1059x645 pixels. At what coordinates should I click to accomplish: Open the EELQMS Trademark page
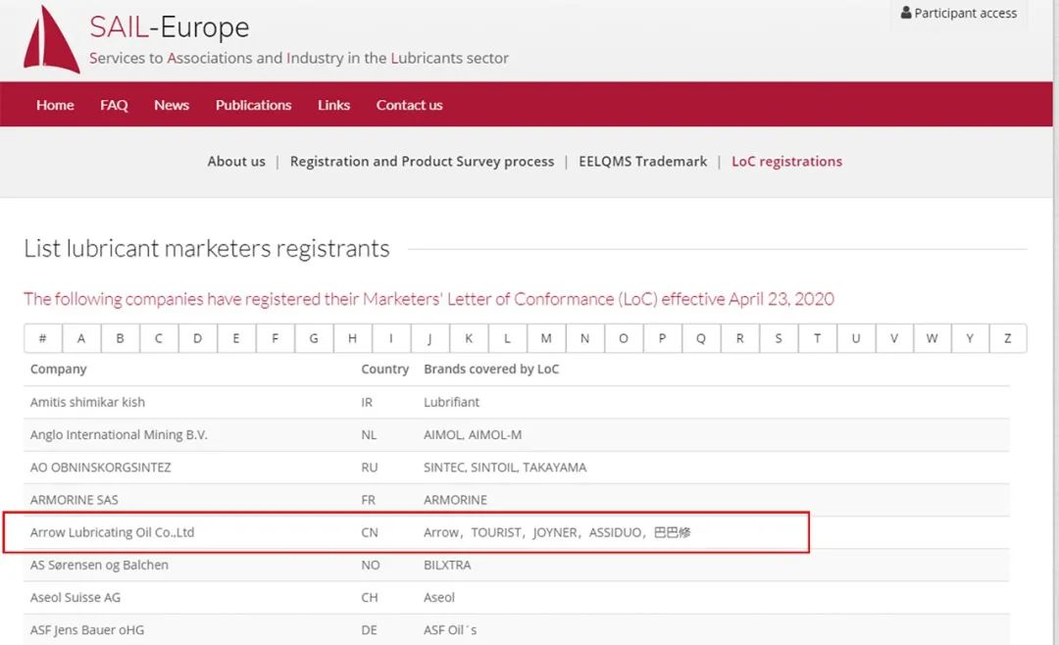point(643,162)
